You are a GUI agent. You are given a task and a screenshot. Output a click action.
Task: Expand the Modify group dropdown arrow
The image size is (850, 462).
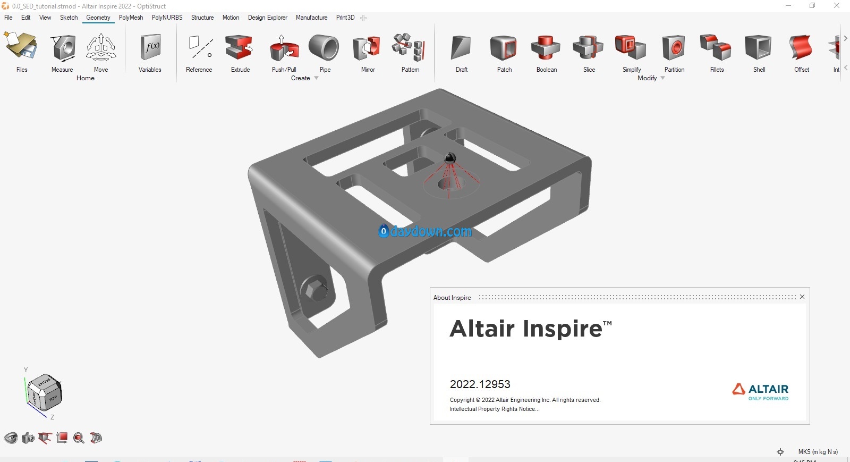coord(662,78)
